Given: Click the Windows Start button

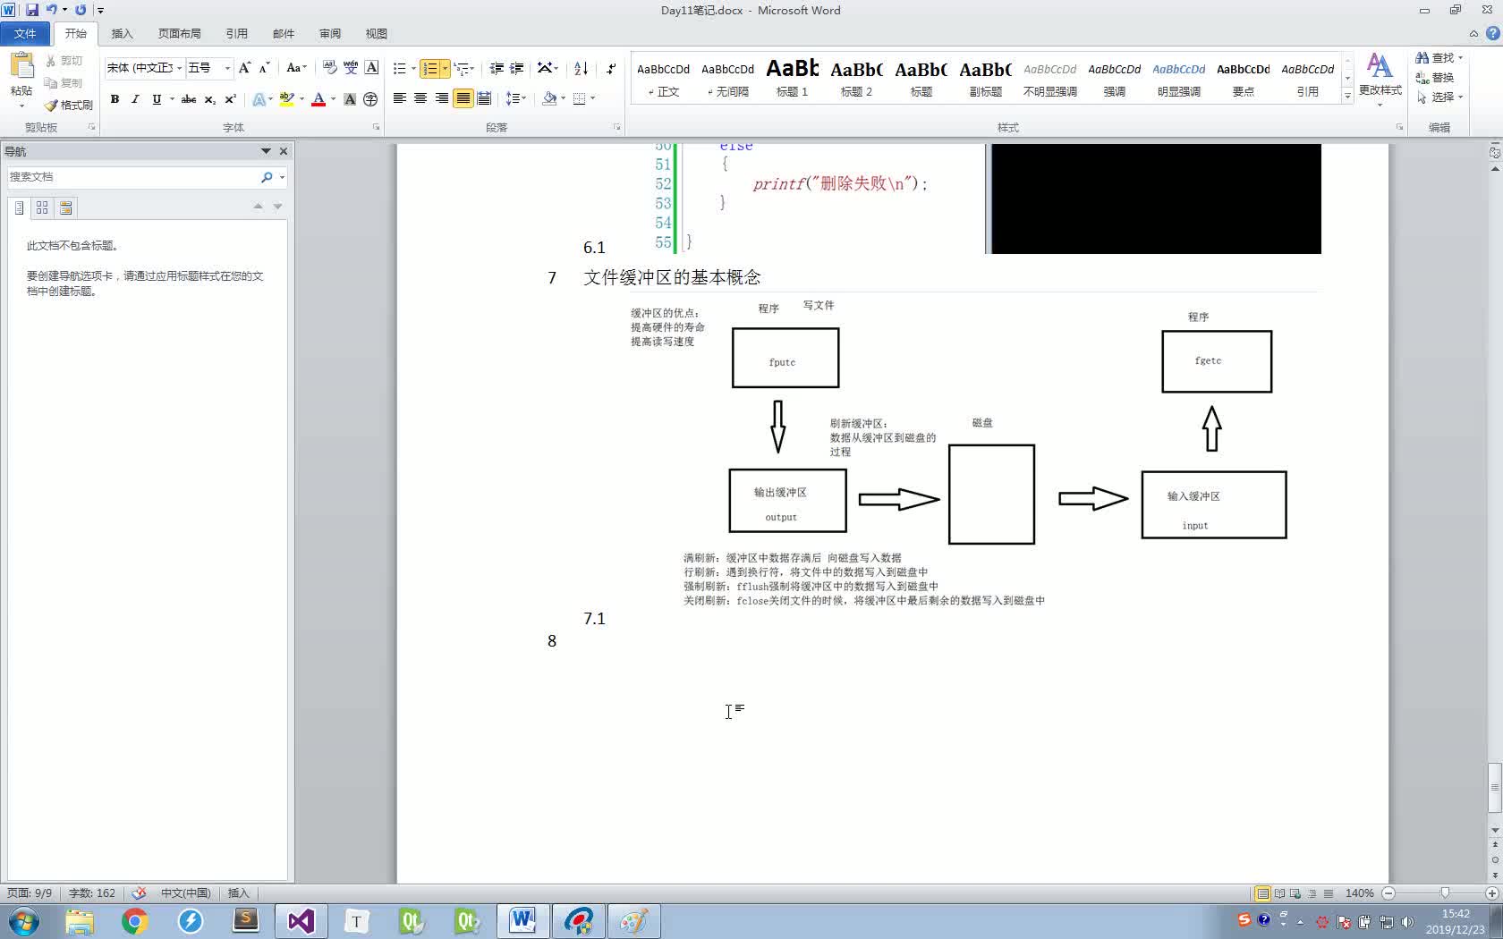Looking at the screenshot, I should pyautogui.click(x=24, y=921).
